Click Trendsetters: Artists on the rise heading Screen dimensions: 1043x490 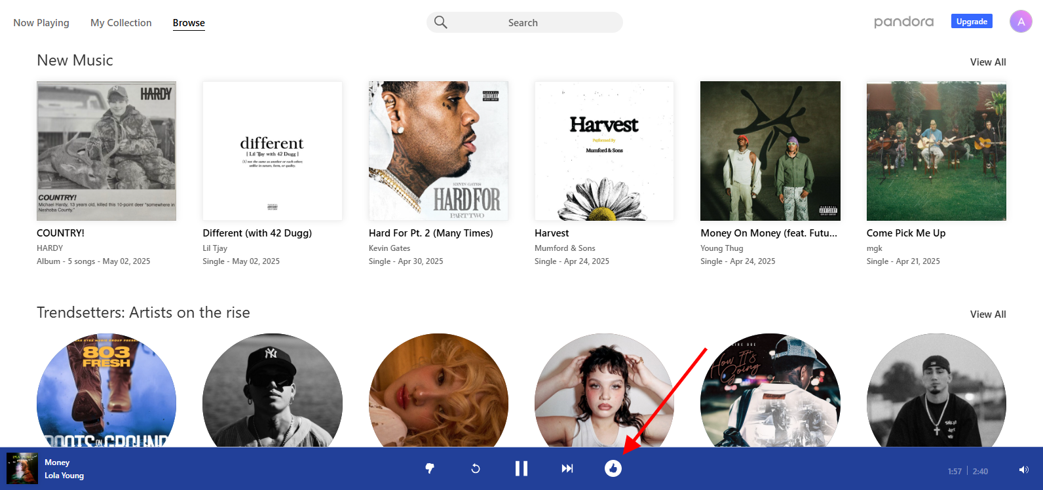(143, 312)
